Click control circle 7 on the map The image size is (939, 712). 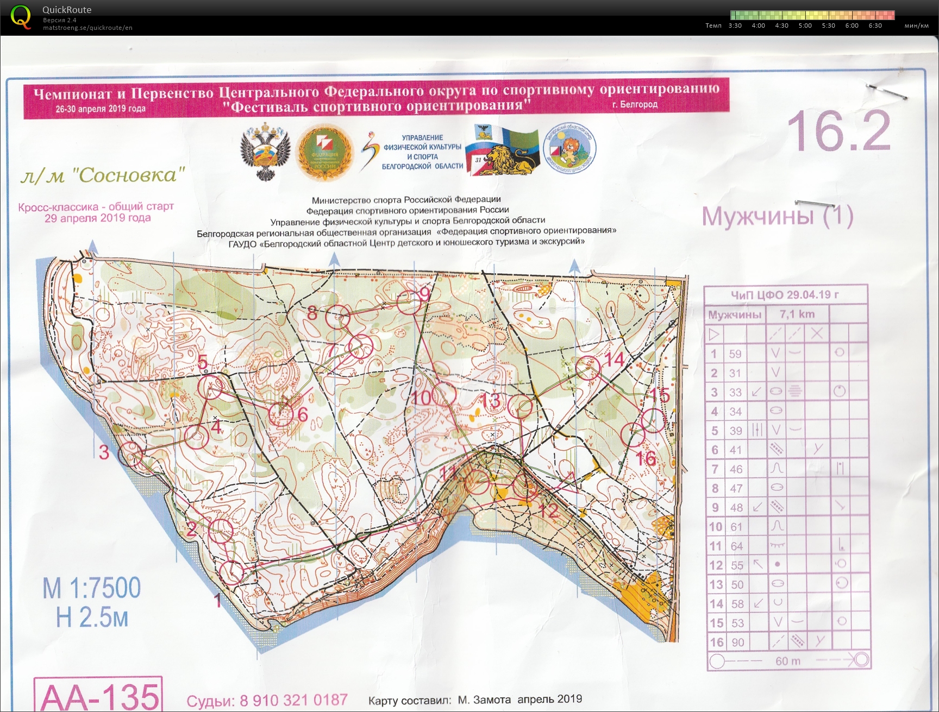pos(360,347)
